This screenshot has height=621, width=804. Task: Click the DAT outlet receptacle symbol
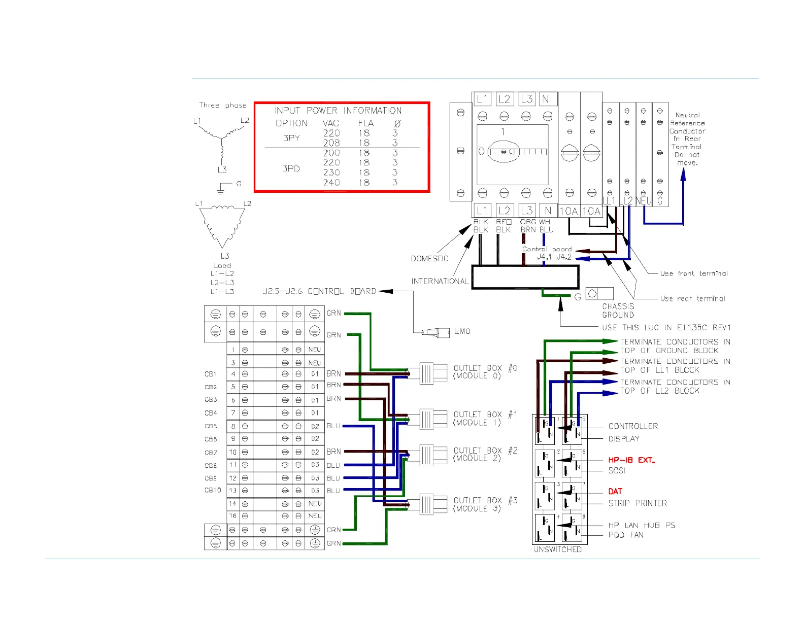[x=545, y=496]
